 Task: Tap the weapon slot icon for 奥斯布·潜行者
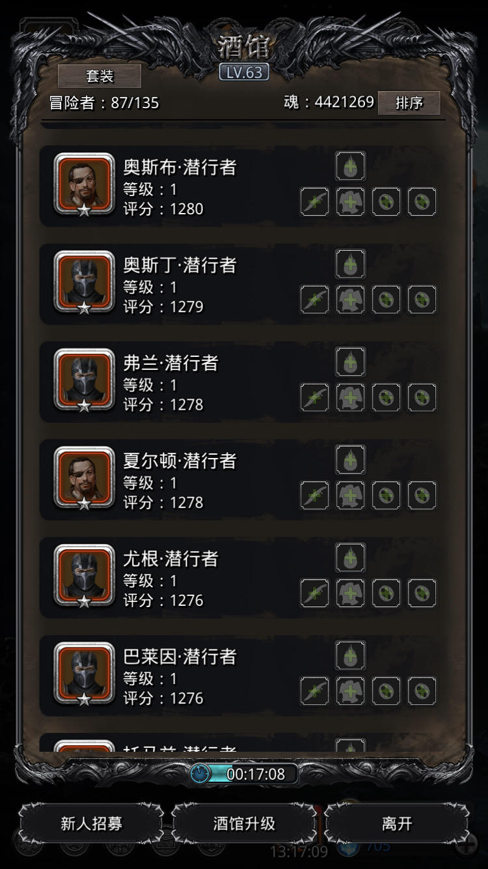tap(315, 202)
